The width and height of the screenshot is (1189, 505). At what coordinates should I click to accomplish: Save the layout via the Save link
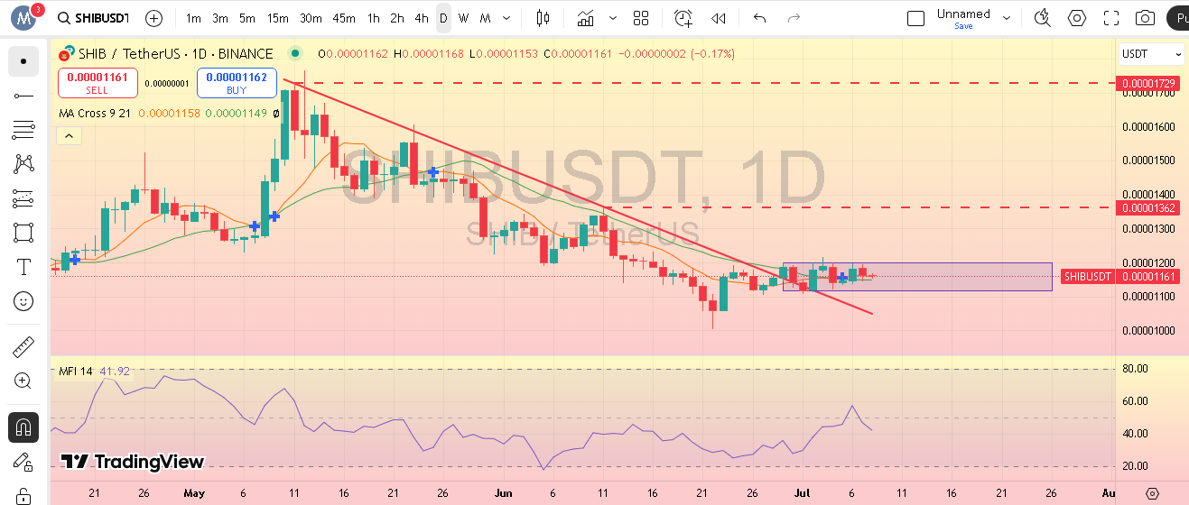point(963,26)
